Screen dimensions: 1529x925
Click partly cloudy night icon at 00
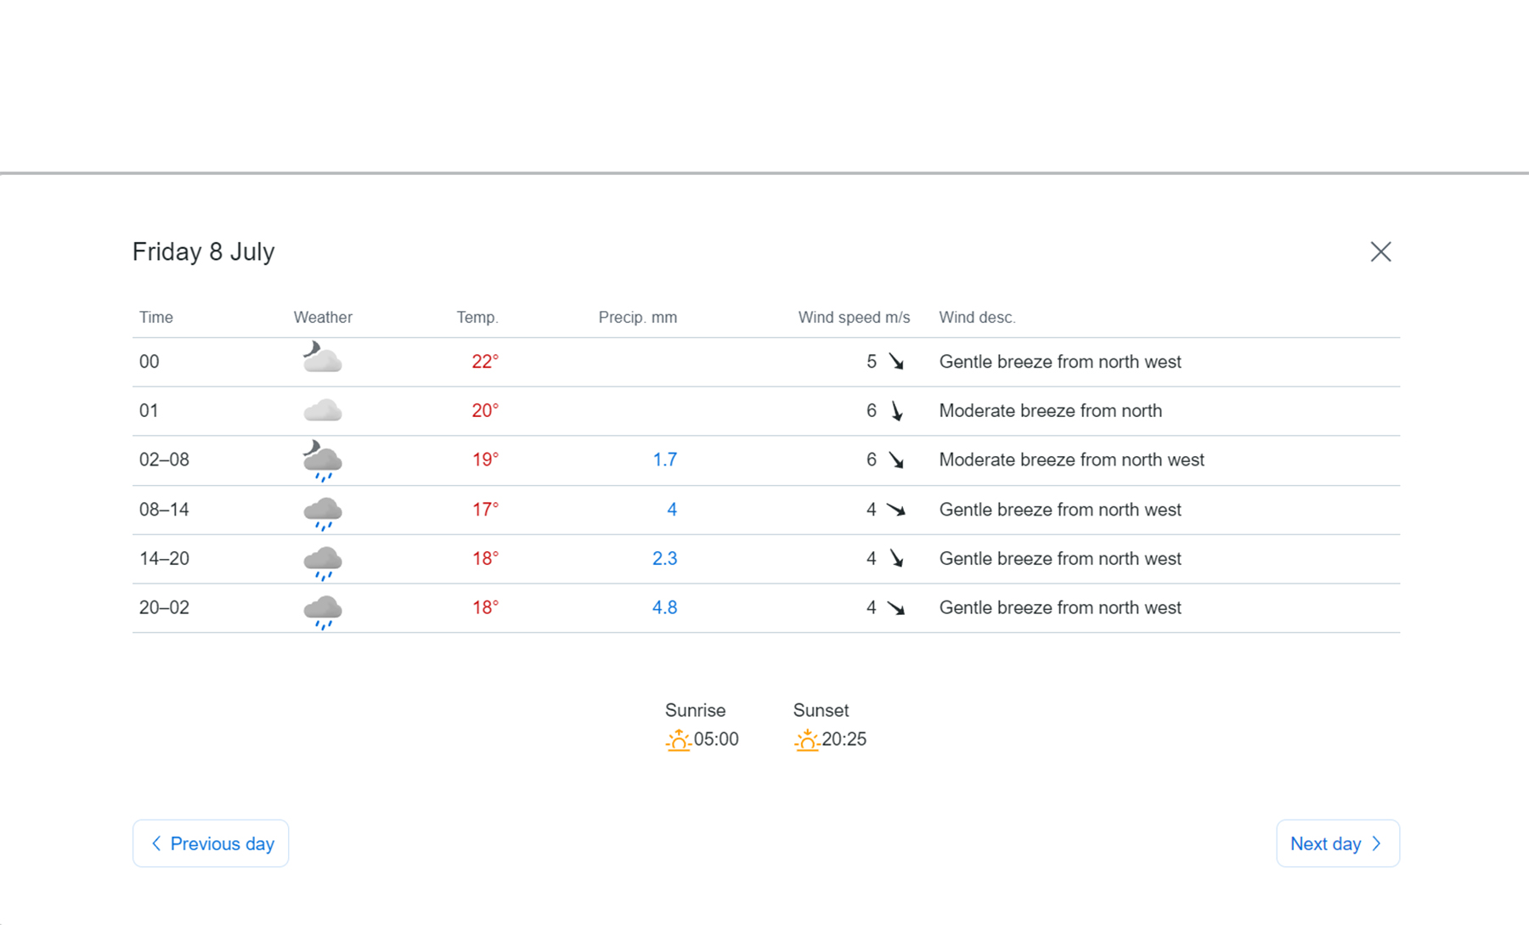pyautogui.click(x=322, y=358)
